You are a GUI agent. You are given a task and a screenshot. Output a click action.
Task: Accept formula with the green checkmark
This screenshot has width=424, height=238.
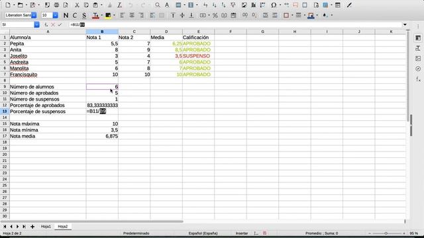pos(60,24)
